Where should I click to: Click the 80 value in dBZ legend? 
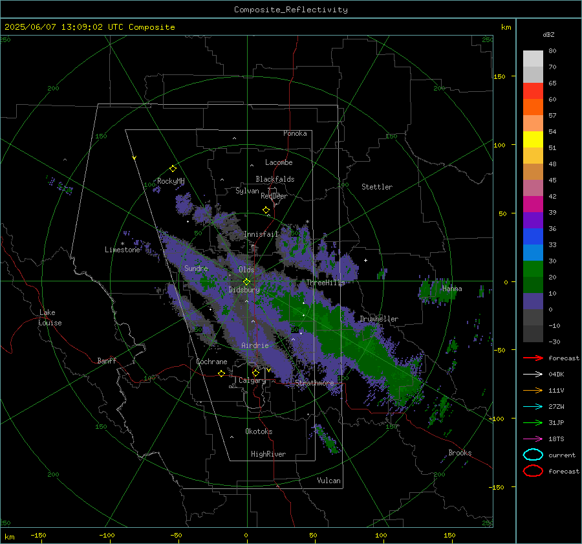point(552,51)
